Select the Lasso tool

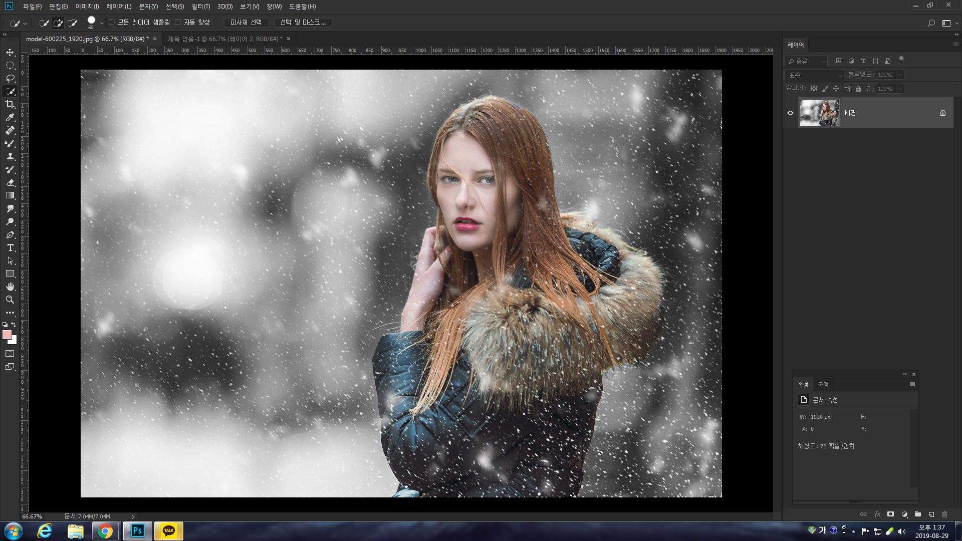10,78
